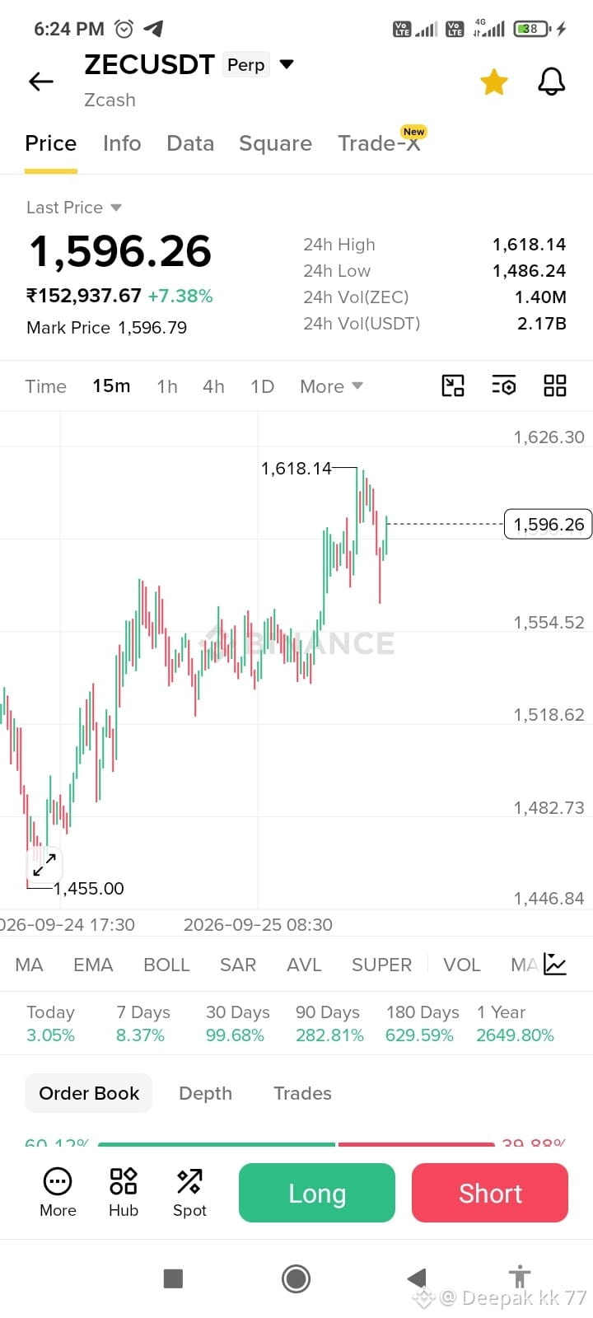Tap the red Short button
Screen dimensions: 593x1318
(x=490, y=1193)
